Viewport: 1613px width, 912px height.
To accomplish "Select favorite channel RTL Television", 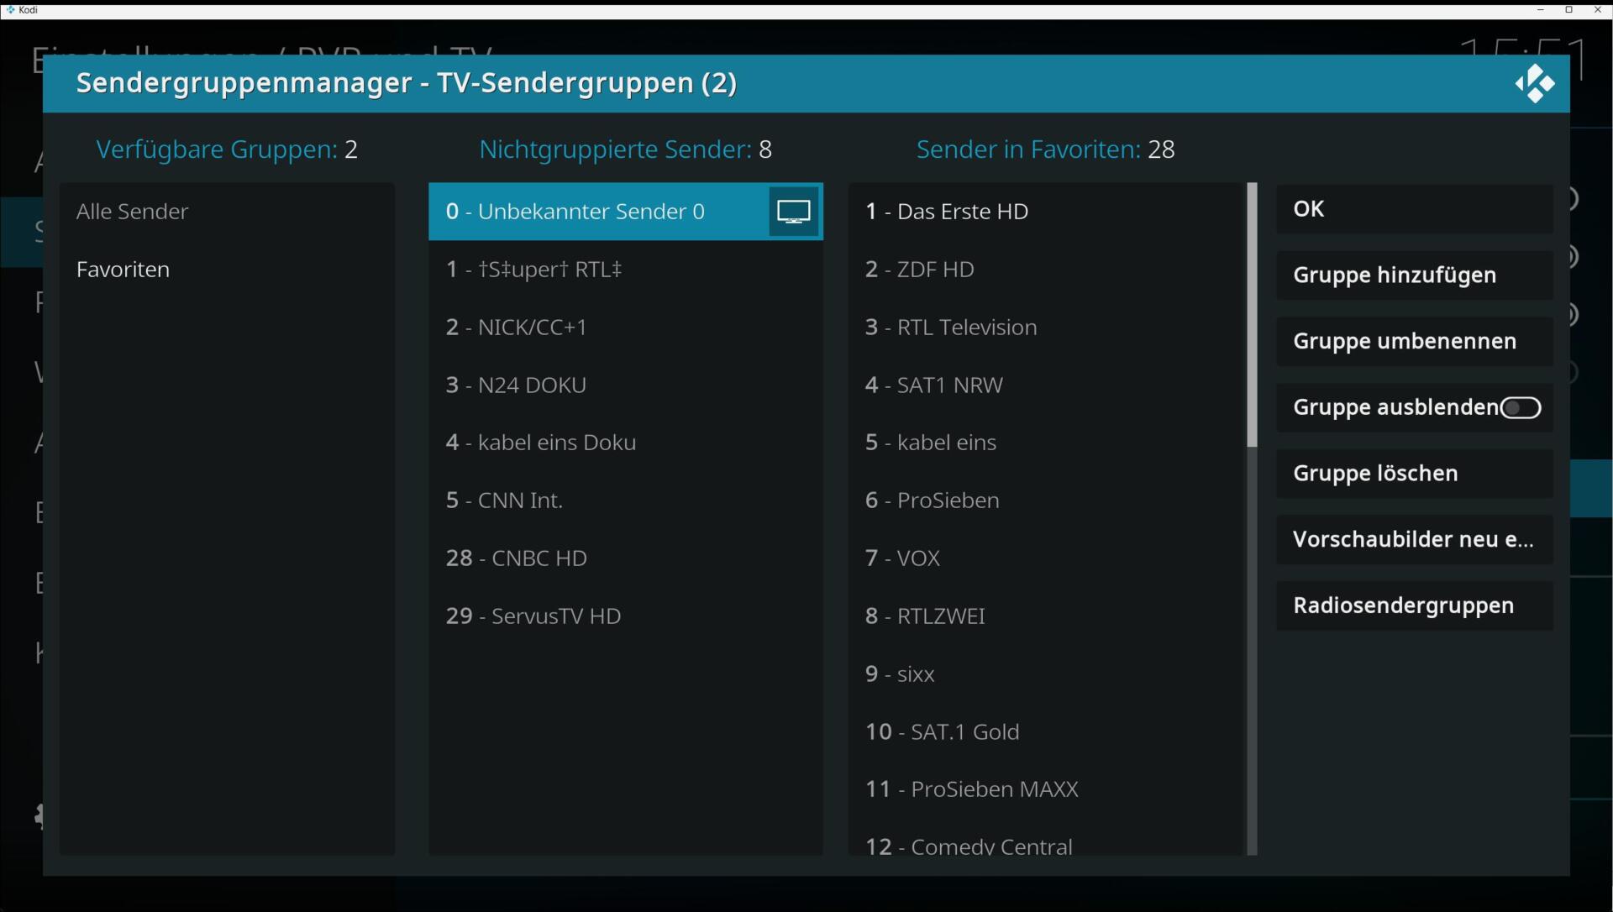I will click(x=1046, y=328).
